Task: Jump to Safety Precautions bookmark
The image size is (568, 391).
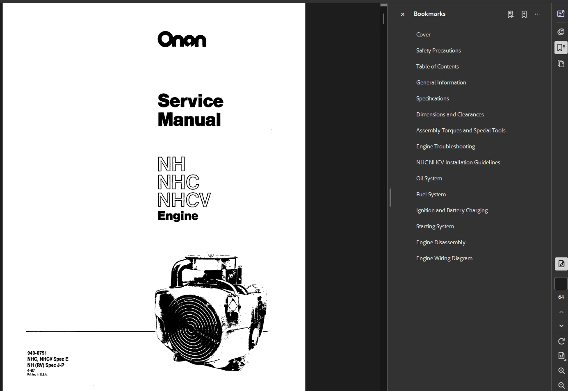Action: (438, 50)
